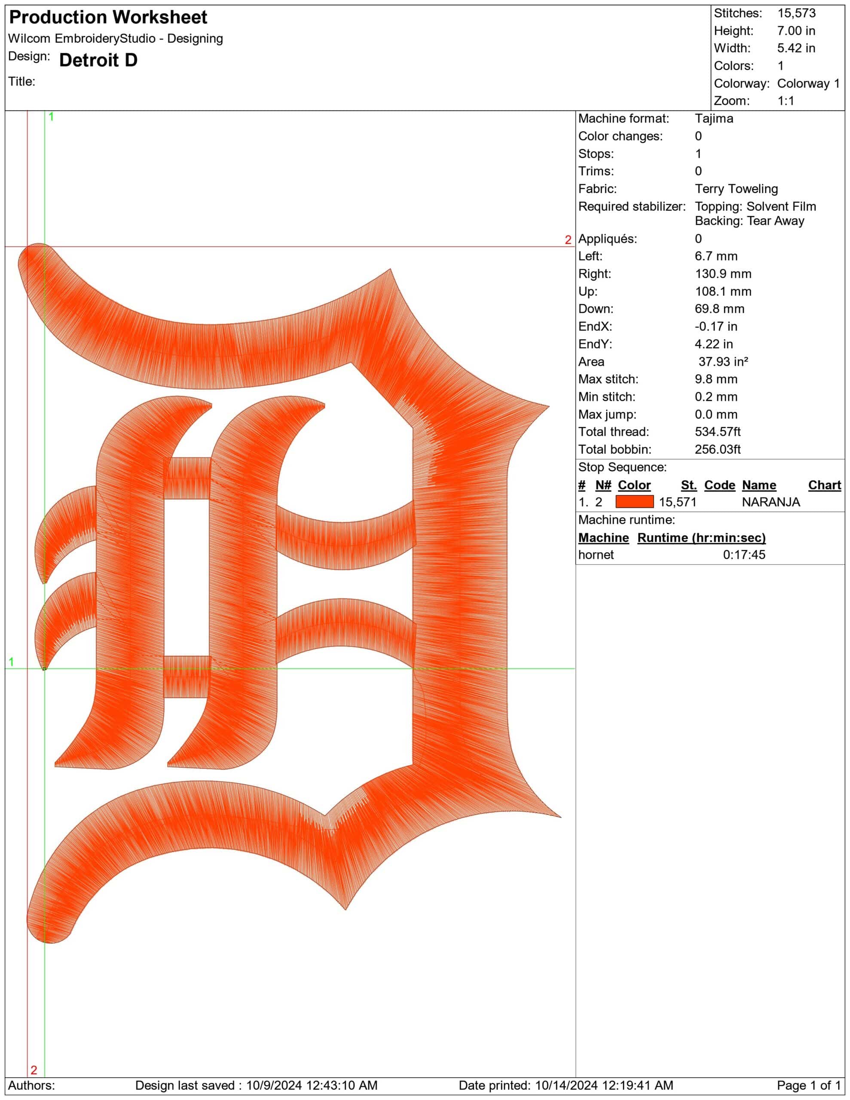This screenshot has height=1100, width=850.
Task: Select the Left value '6.7 mm'
Action: [x=716, y=257]
